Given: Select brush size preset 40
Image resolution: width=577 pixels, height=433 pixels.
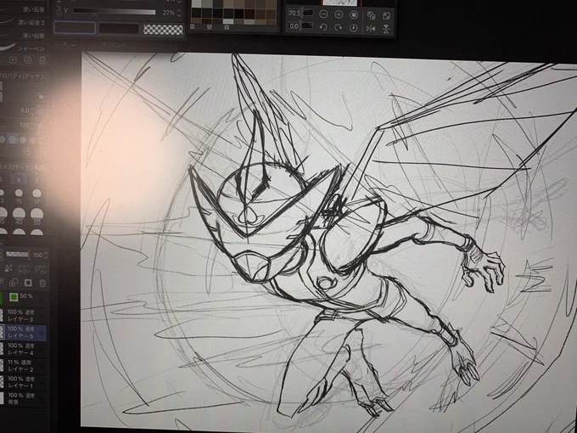Looking at the screenshot, I should tap(19, 216).
